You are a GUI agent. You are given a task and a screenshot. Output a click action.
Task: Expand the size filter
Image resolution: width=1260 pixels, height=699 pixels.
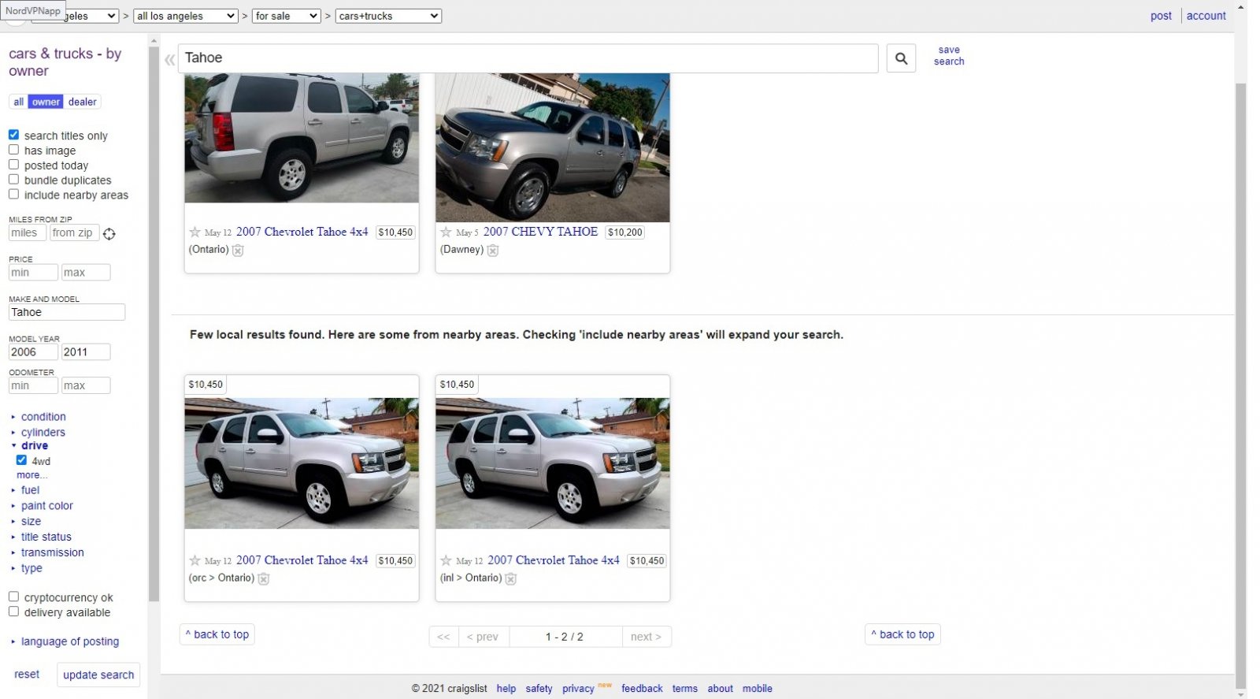[x=31, y=522]
